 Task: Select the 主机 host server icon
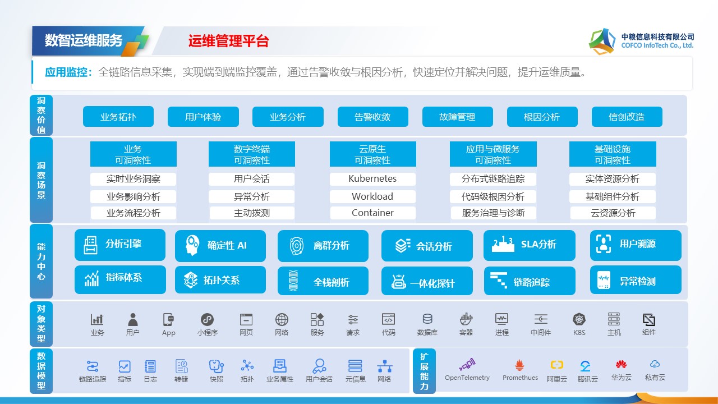(614, 320)
